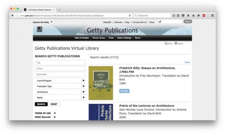
Task: Expand the Imprint/Program dropdown
Action: (83, 81)
